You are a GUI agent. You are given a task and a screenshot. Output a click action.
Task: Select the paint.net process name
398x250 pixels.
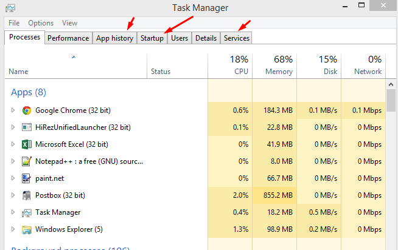click(x=49, y=178)
